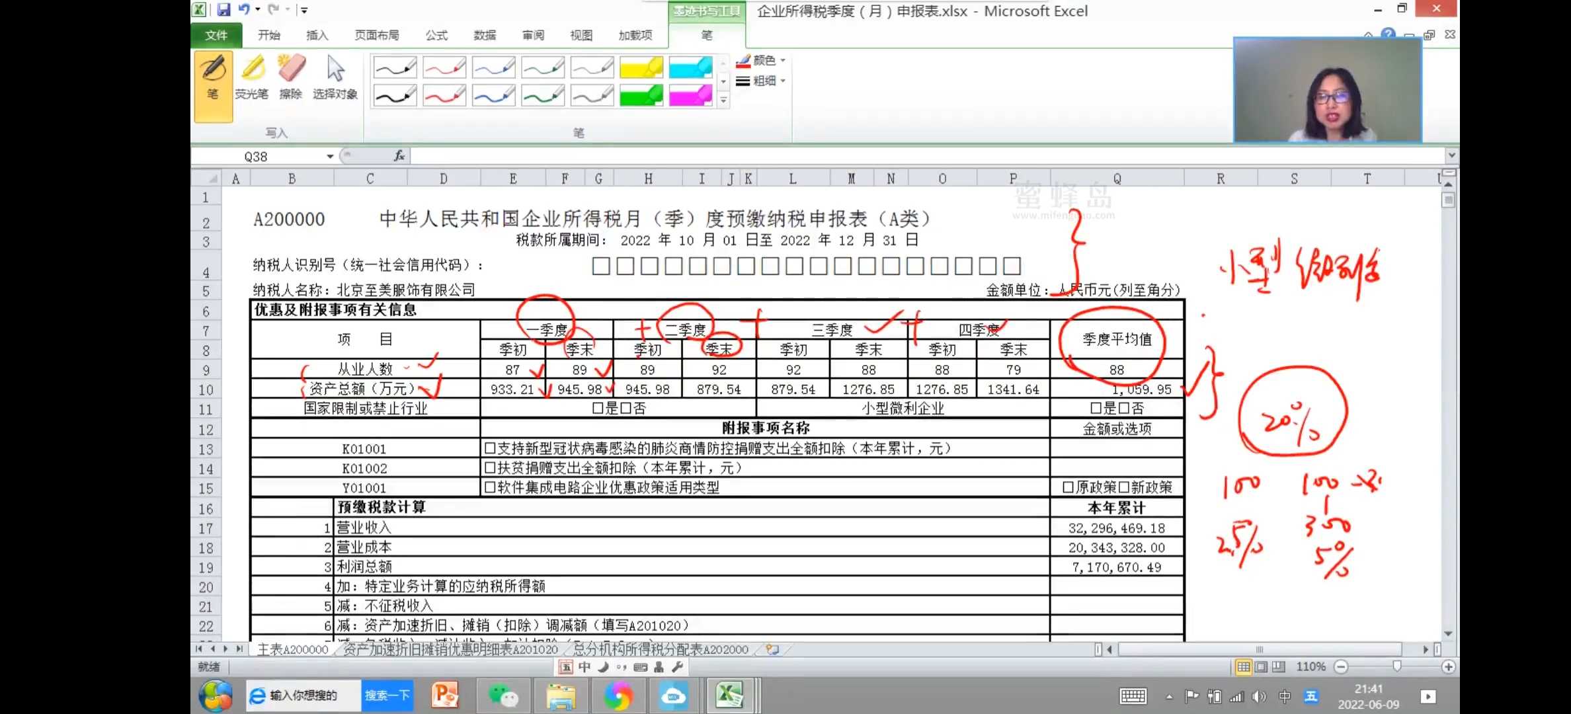Check the K01002 poverty donation checkbox
The height and width of the screenshot is (714, 1571).
pos(490,468)
